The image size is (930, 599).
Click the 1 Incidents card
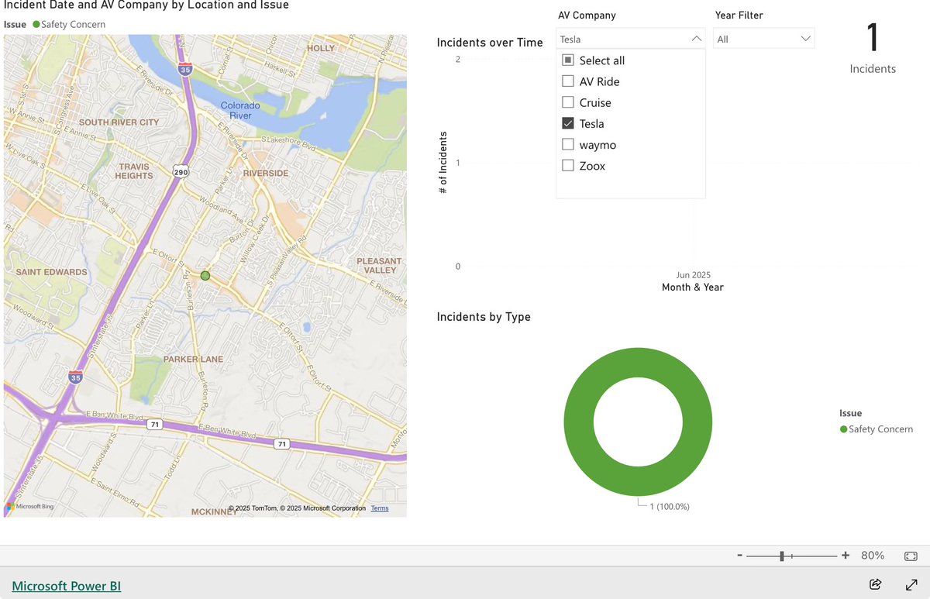pyautogui.click(x=873, y=48)
